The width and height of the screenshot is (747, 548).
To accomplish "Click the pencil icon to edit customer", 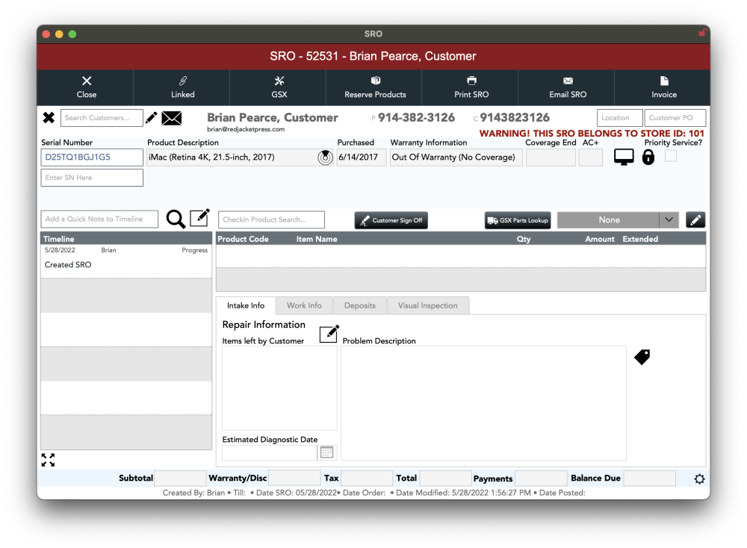I will tap(152, 118).
